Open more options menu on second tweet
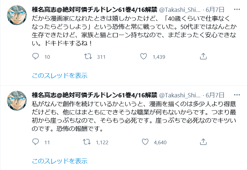Viewport: 247px width, 170px height. [x=236, y=95]
